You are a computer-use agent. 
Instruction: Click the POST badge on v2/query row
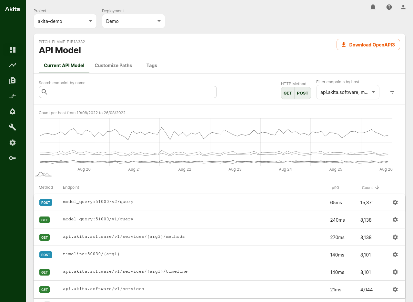pyautogui.click(x=46, y=203)
